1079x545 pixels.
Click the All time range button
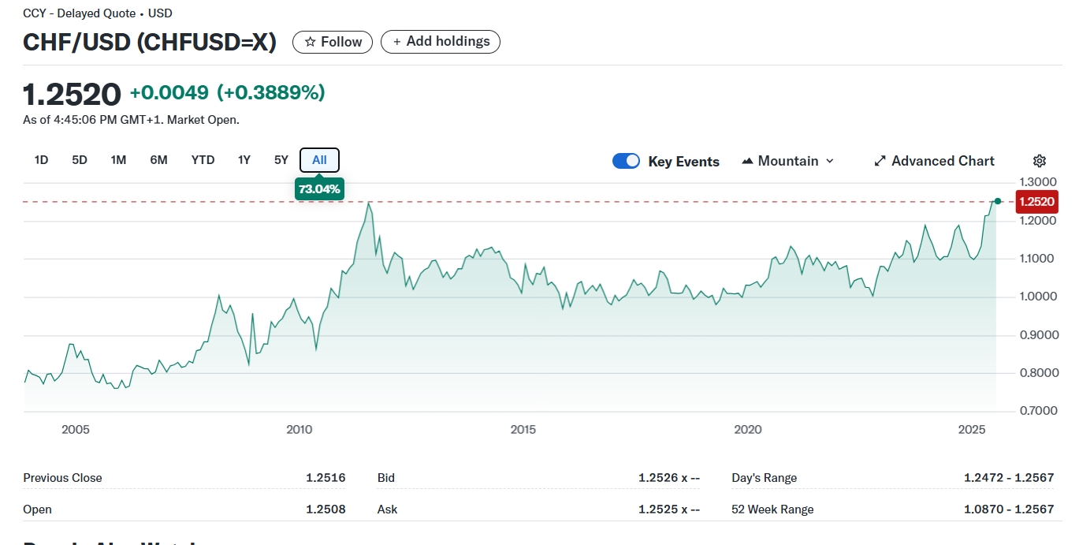click(319, 160)
